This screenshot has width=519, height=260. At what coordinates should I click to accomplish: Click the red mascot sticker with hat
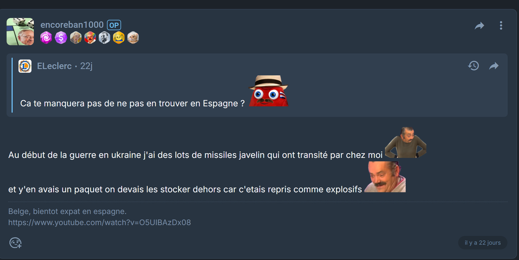coord(269,91)
